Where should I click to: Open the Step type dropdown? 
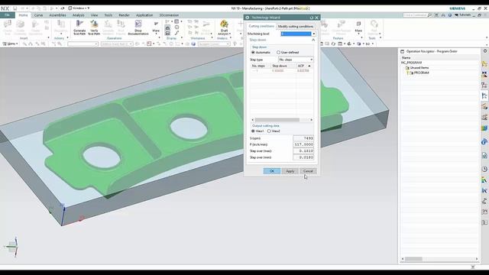click(296, 60)
